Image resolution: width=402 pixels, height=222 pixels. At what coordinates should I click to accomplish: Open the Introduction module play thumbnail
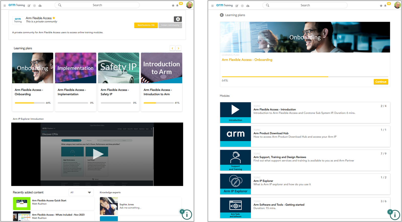click(236, 113)
